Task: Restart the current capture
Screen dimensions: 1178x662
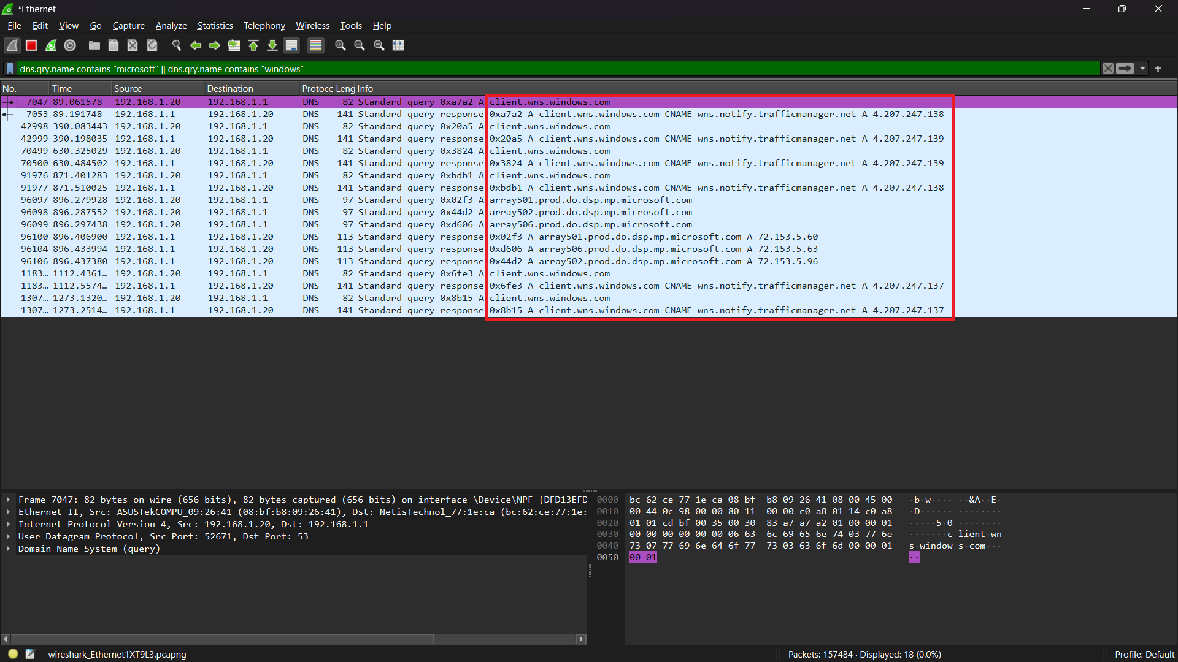Action: pyautogui.click(x=51, y=45)
